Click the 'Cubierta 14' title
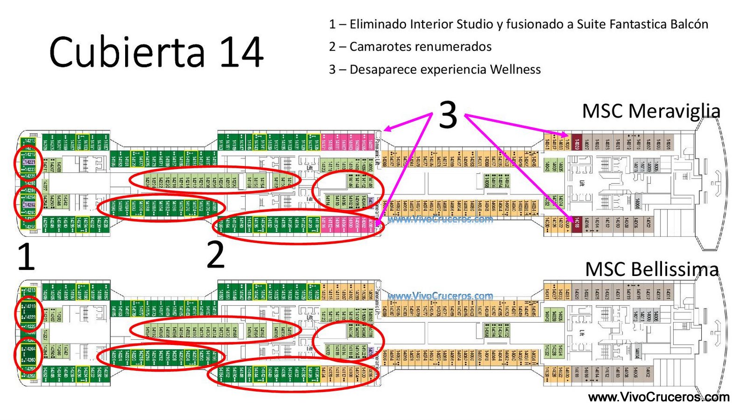 pos(156,52)
